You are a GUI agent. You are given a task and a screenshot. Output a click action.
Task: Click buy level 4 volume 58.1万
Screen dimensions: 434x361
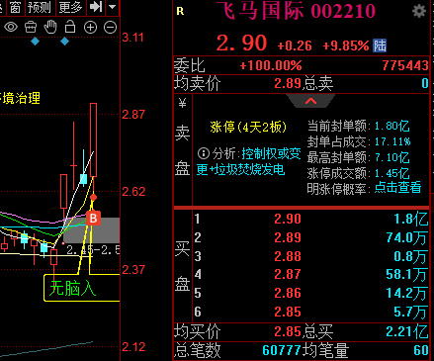[x=407, y=275]
